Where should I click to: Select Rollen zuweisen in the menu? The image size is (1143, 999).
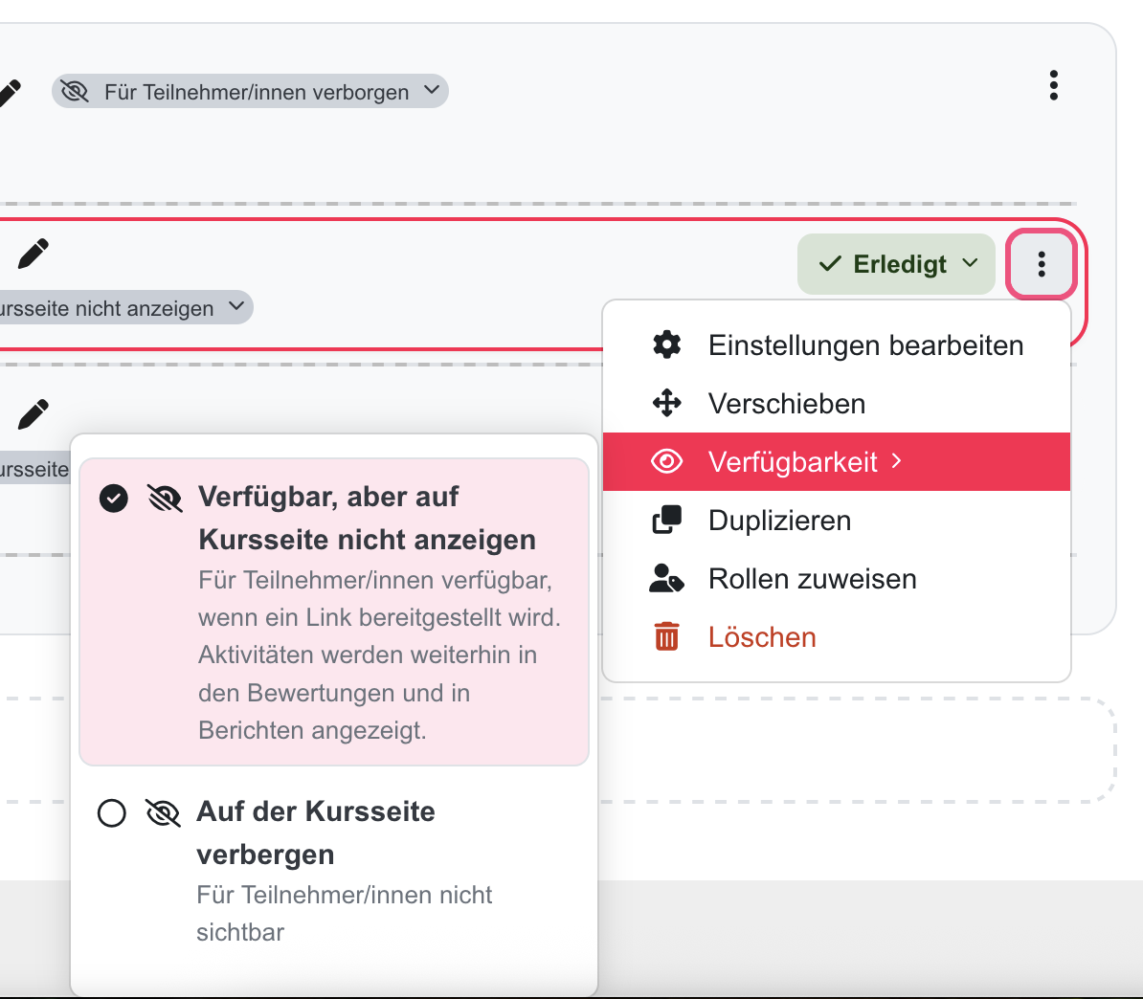(812, 579)
